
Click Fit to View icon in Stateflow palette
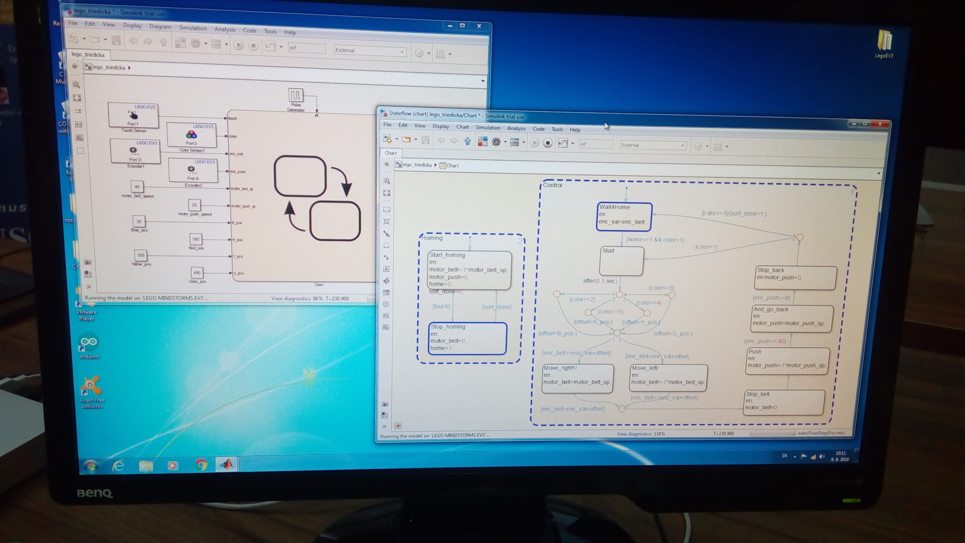tap(387, 193)
